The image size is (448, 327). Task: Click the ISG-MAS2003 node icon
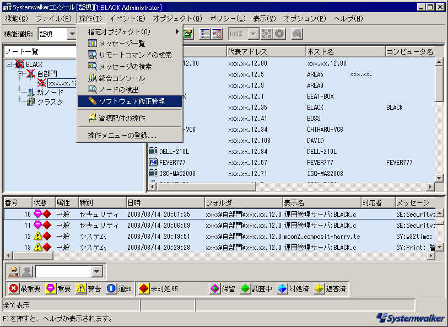[x=153, y=173]
